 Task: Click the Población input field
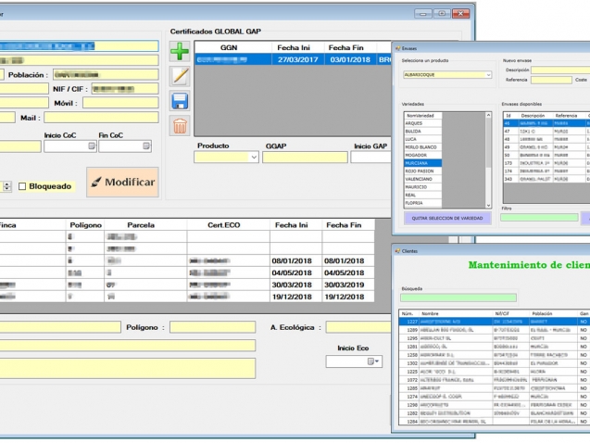pyautogui.click(x=106, y=74)
